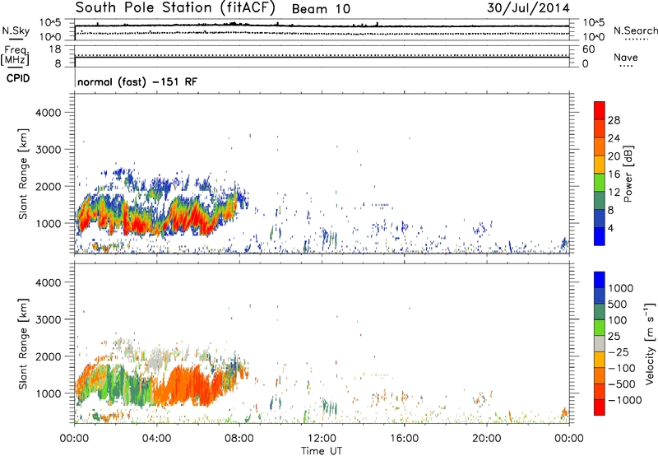
Task: Click the '08:00' time tick label
Action: pyautogui.click(x=239, y=439)
